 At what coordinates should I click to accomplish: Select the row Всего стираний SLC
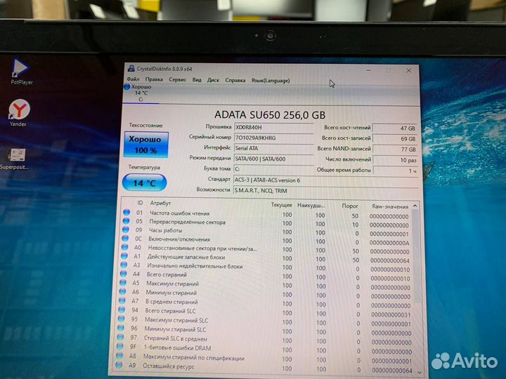pyautogui.click(x=266, y=312)
